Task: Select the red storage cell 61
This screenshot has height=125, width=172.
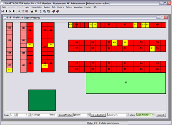Action: tap(93, 49)
